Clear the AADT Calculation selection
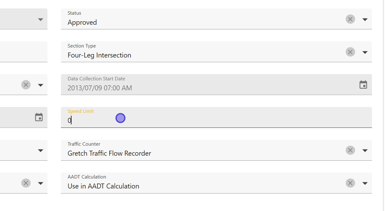Screen dimensions: 386x211 tap(350, 183)
